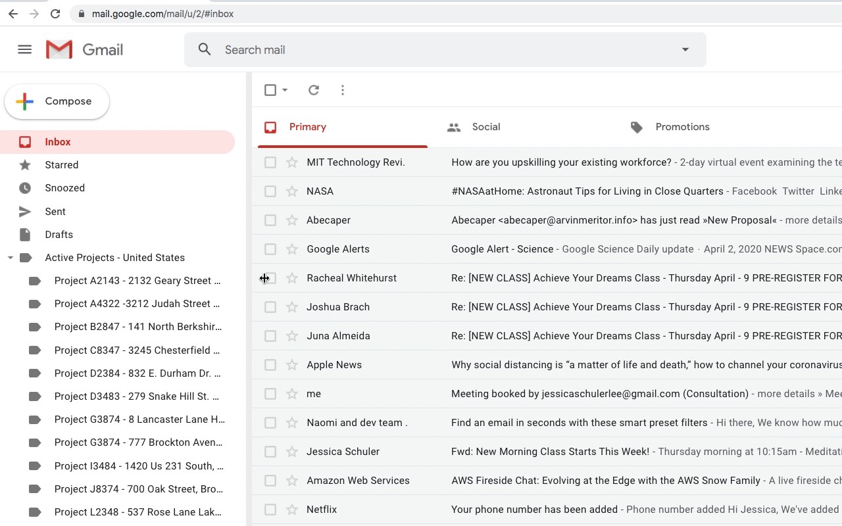Show search options dropdown arrow

click(685, 49)
